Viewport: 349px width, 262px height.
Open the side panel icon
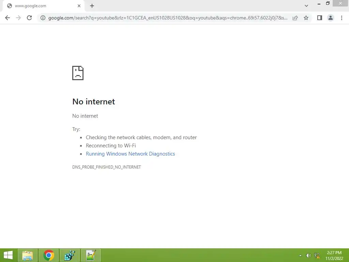click(320, 18)
